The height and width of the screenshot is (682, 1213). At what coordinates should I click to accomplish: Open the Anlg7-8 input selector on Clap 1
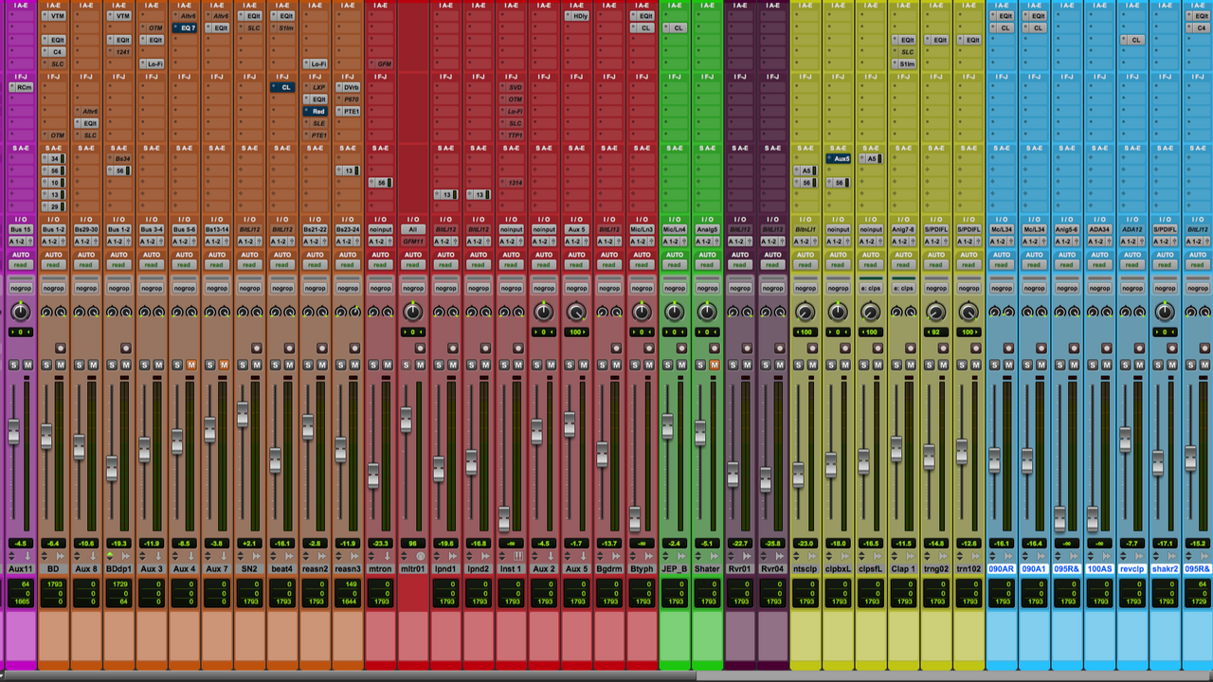tap(903, 229)
